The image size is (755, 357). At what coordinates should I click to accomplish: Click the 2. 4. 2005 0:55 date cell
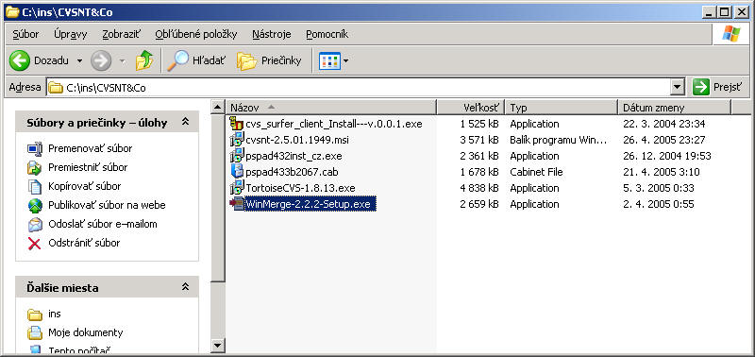(658, 204)
